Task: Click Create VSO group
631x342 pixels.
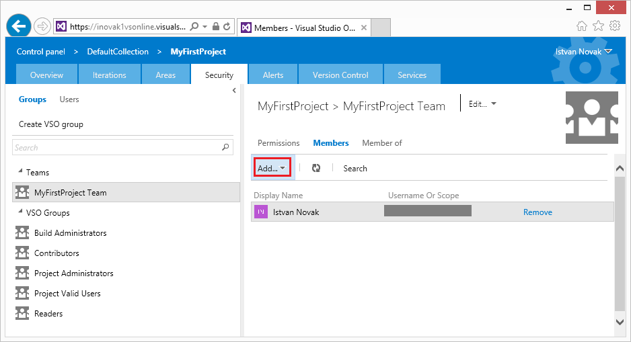Action: [x=51, y=124]
